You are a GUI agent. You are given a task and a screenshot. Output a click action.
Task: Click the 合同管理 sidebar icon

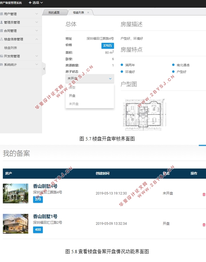(x=1, y=31)
